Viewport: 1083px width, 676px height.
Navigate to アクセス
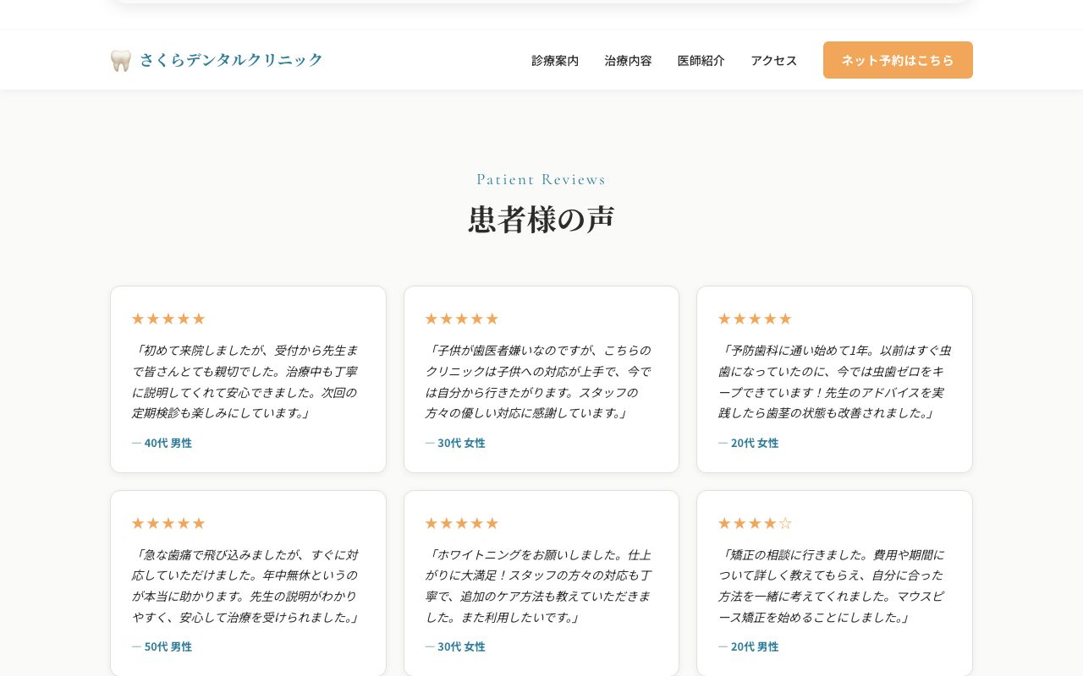[x=773, y=60]
